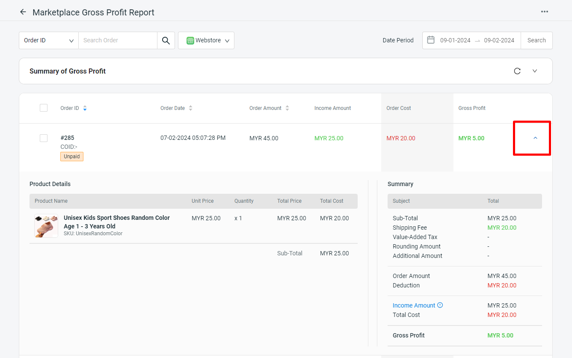Click the calendar icon in Date Period
The image size is (572, 358).
(x=431, y=40)
